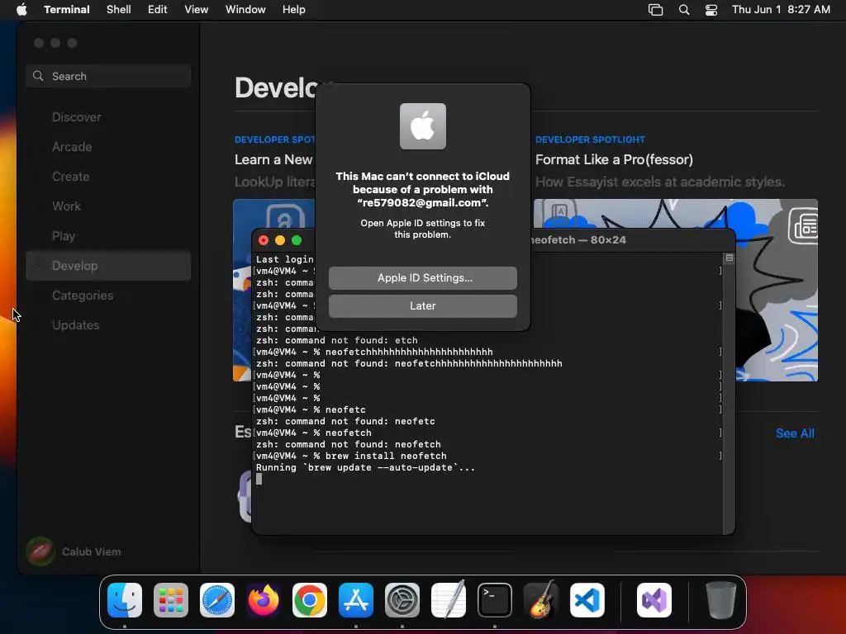Click 'How Essayist excels at academic styles'
Image resolution: width=846 pixels, height=634 pixels.
[x=660, y=182]
